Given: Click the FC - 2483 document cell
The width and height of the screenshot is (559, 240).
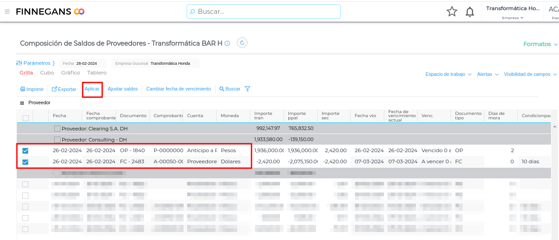Looking at the screenshot, I should (132, 161).
